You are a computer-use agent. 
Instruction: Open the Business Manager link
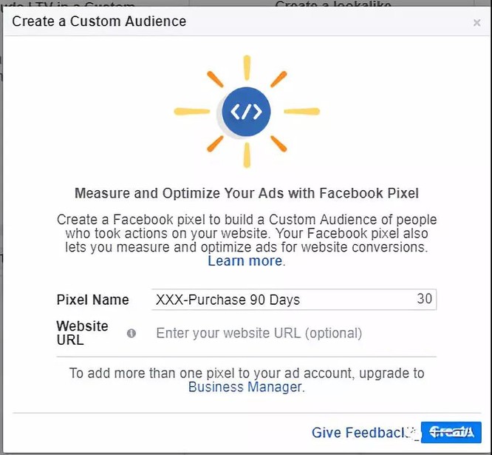tap(245, 387)
